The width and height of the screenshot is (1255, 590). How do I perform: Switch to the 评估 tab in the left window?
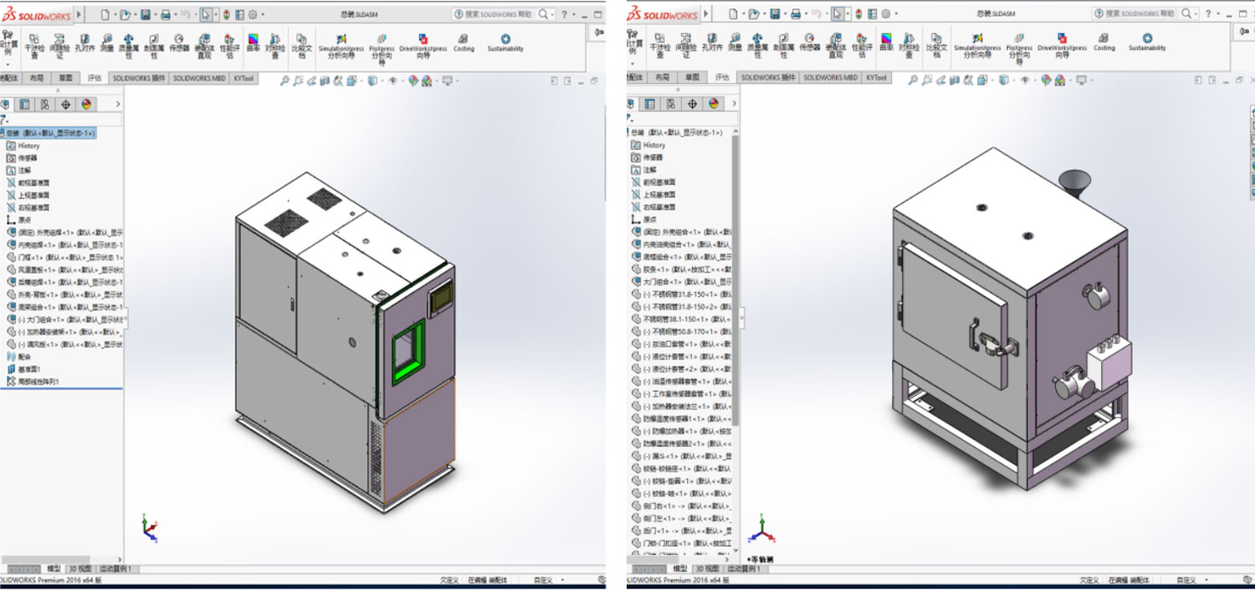[95, 78]
